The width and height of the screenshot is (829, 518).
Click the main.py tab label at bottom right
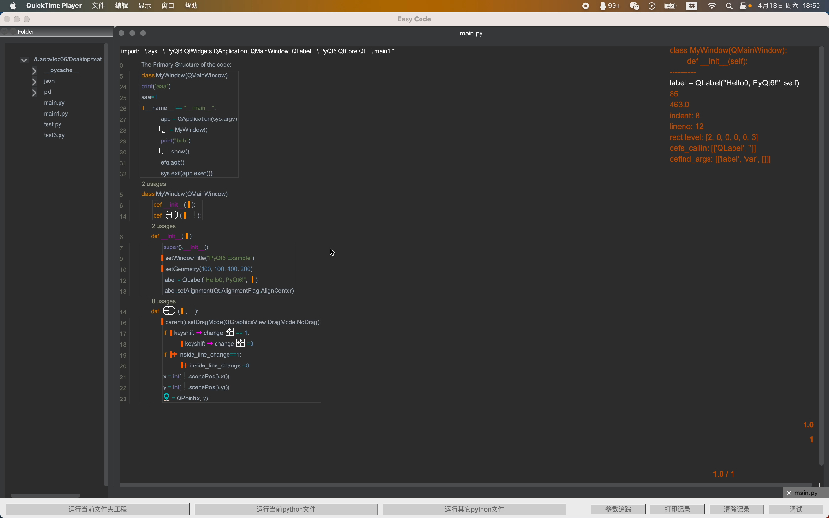pyautogui.click(x=805, y=493)
